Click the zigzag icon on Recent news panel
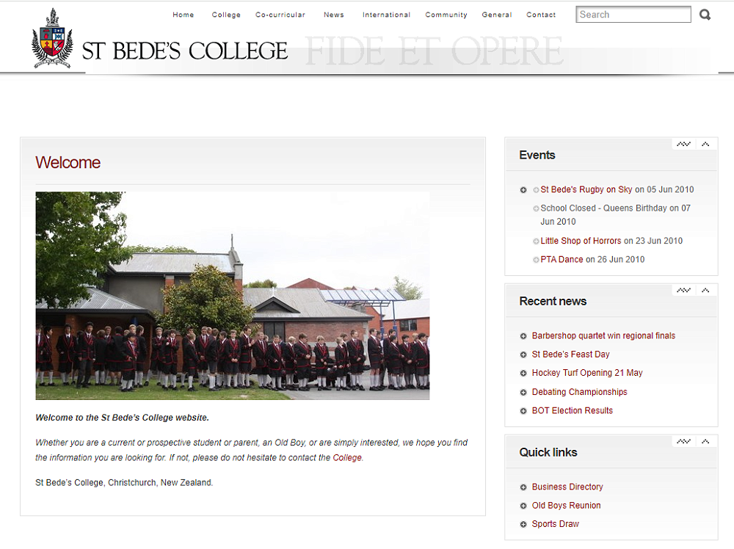The width and height of the screenshot is (734, 549). pyautogui.click(x=683, y=291)
